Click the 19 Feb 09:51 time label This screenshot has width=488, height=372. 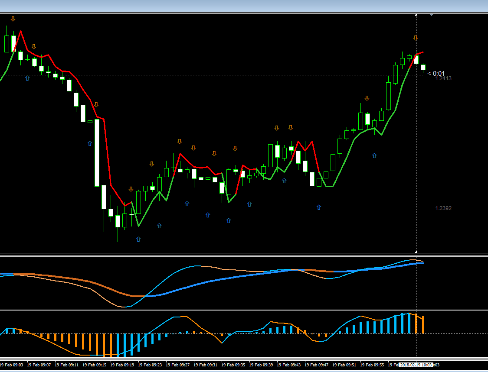tap(344, 365)
